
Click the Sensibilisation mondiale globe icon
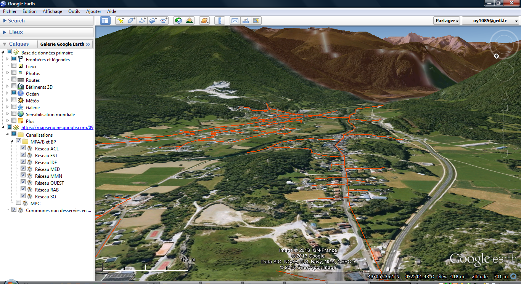coord(20,114)
